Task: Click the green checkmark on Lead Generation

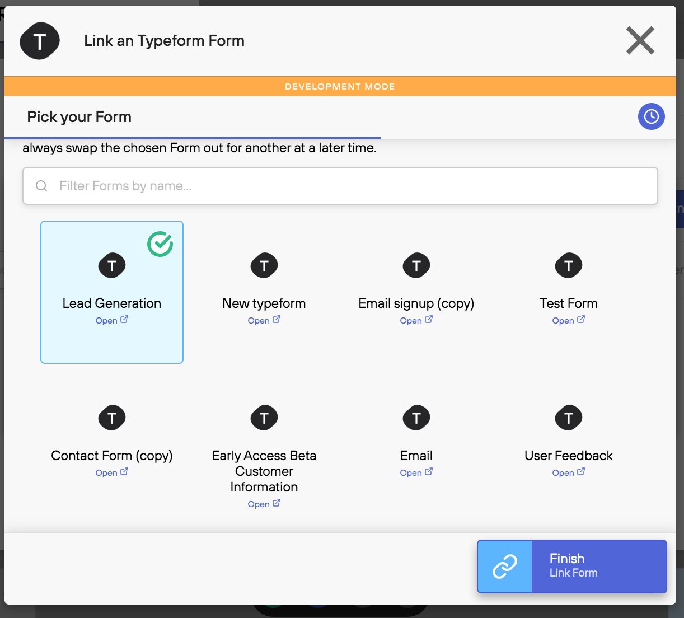Action: (x=160, y=244)
